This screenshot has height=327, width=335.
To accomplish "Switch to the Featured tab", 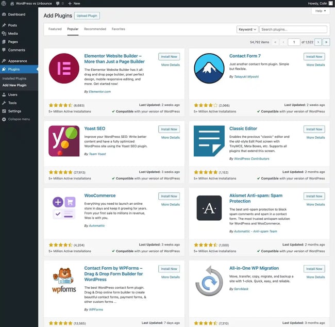I will coord(55,29).
